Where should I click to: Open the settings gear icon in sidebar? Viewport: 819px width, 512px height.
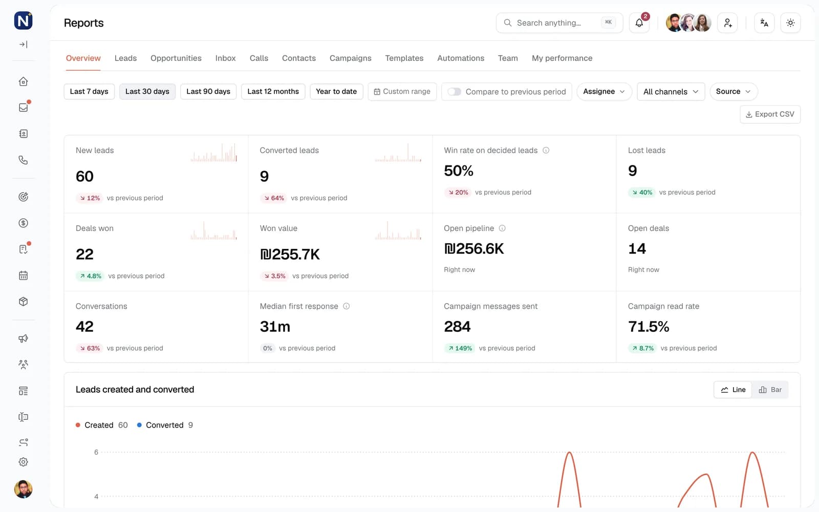click(23, 462)
